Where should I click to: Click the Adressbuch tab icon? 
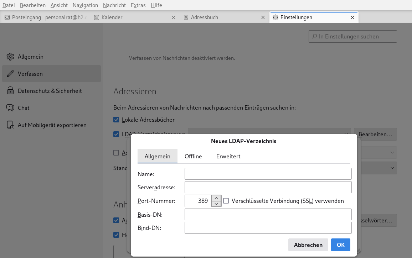tap(186, 17)
